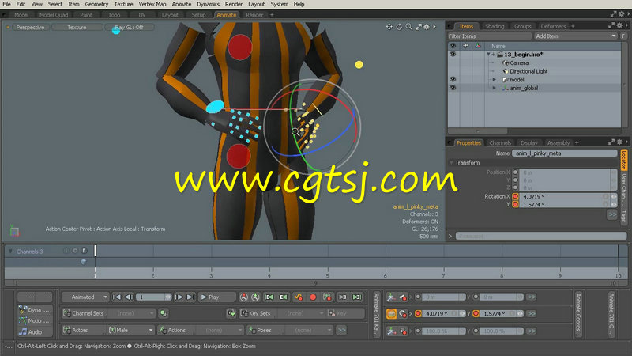Viewport: 632px width, 356px height.
Task: Toggle visibility eye for 13_begin.lxo
Action: coord(453,54)
